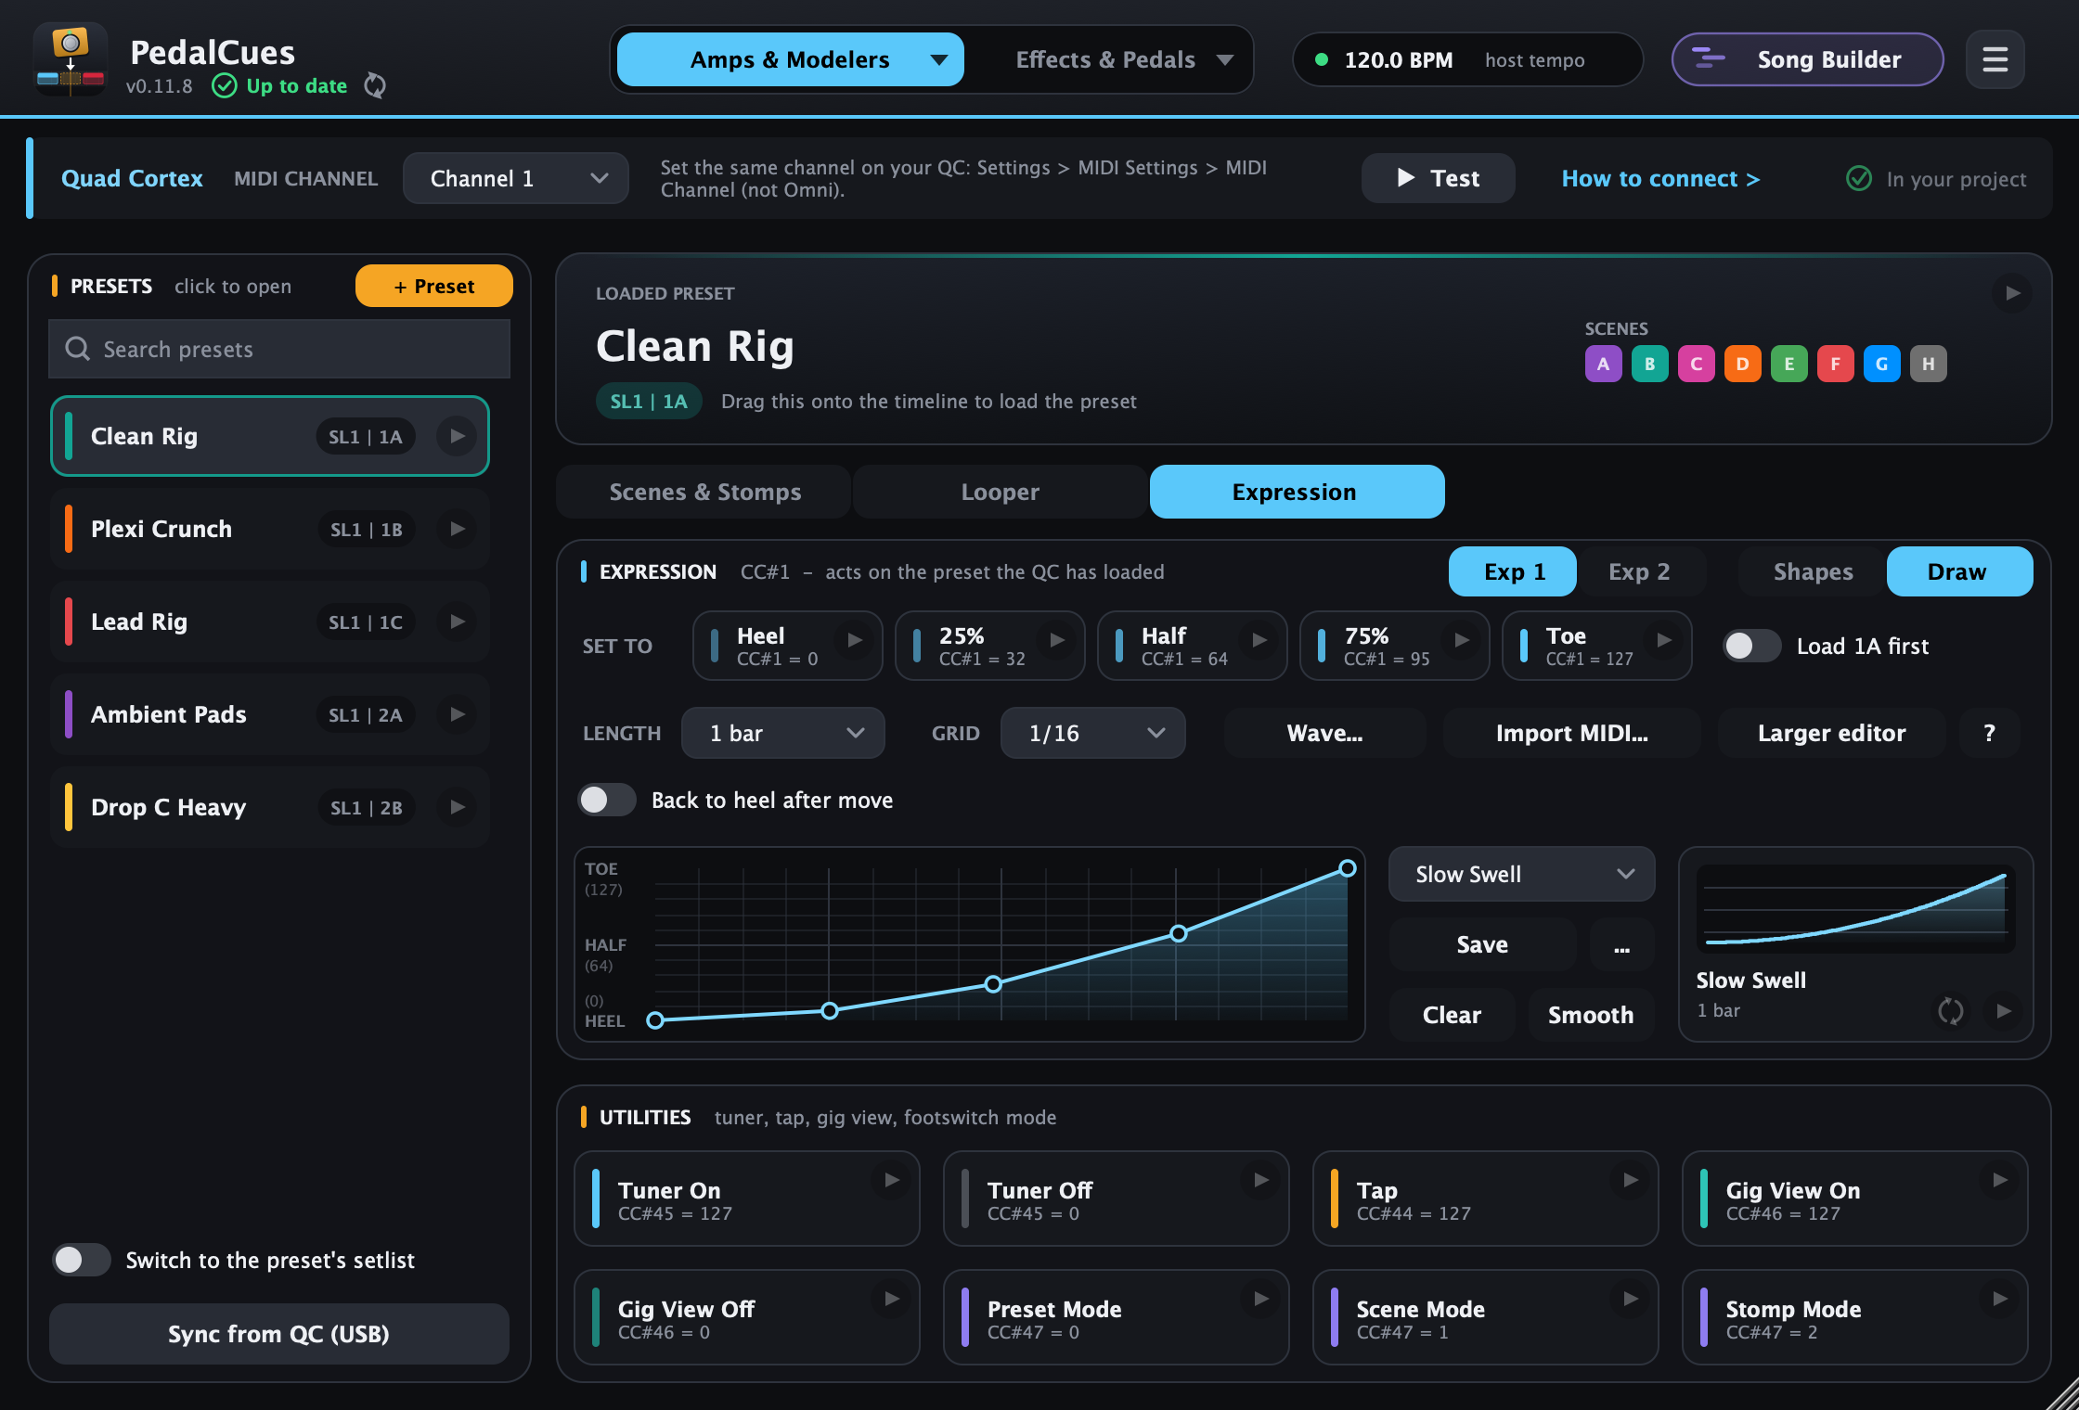Play the Ambient Pads preset
2079x1410 pixels.
457,714
